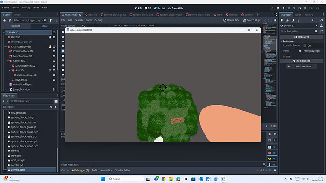Switch to the 2D workspace
326x183 pixels.
point(138,8)
